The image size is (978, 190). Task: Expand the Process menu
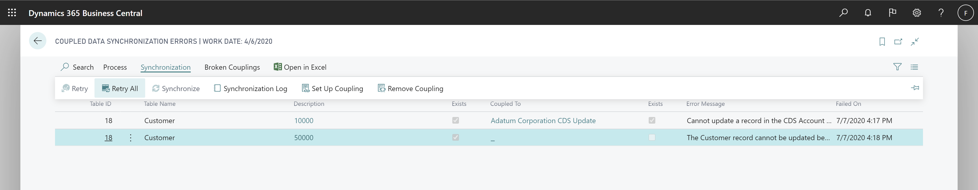[x=115, y=67]
